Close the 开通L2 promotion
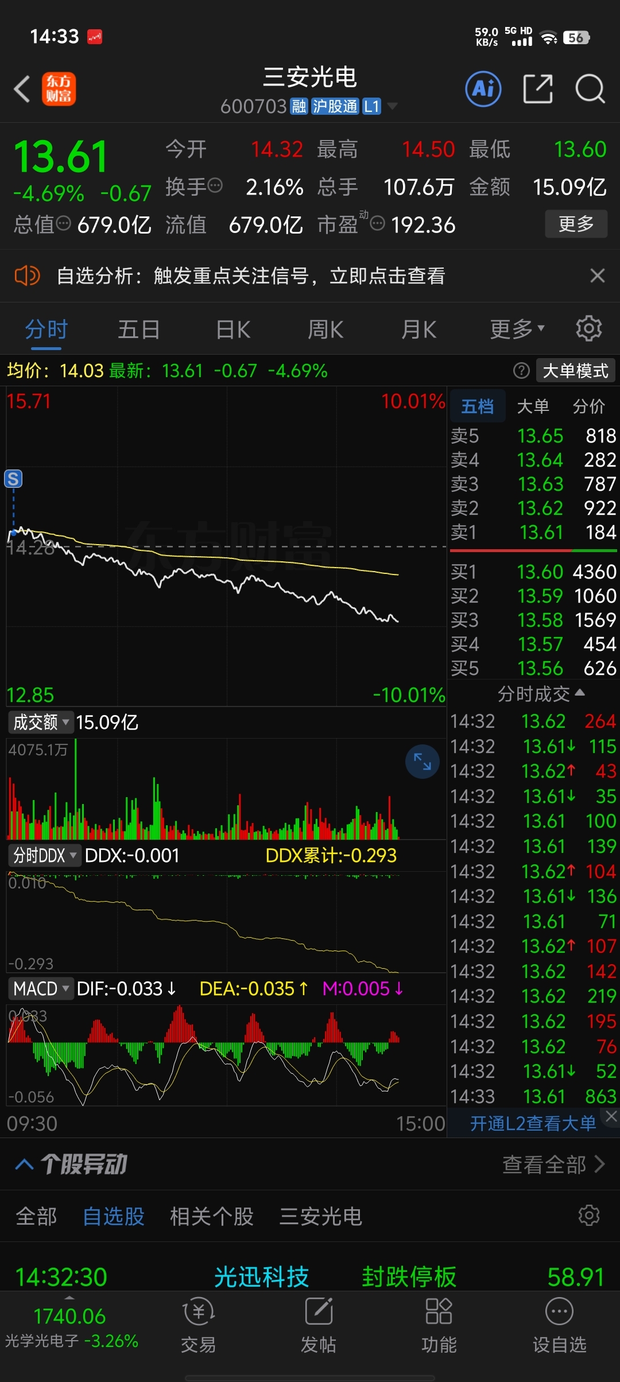The width and height of the screenshot is (620, 1382). [x=611, y=1116]
